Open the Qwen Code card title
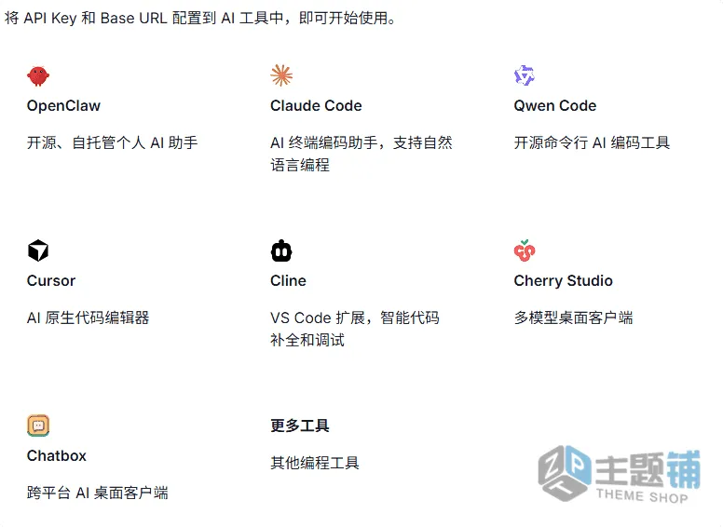This screenshot has width=723, height=527. (554, 106)
